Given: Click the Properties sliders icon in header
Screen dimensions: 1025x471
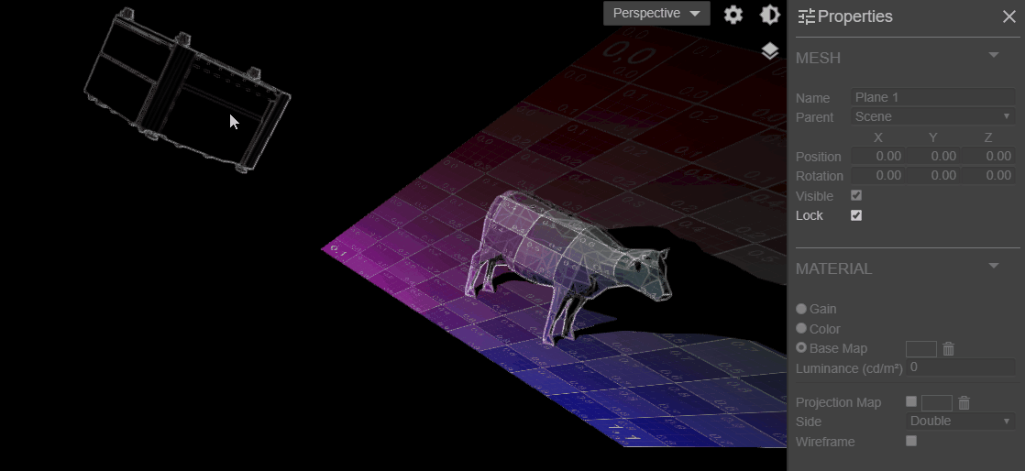Looking at the screenshot, I should point(806,16).
